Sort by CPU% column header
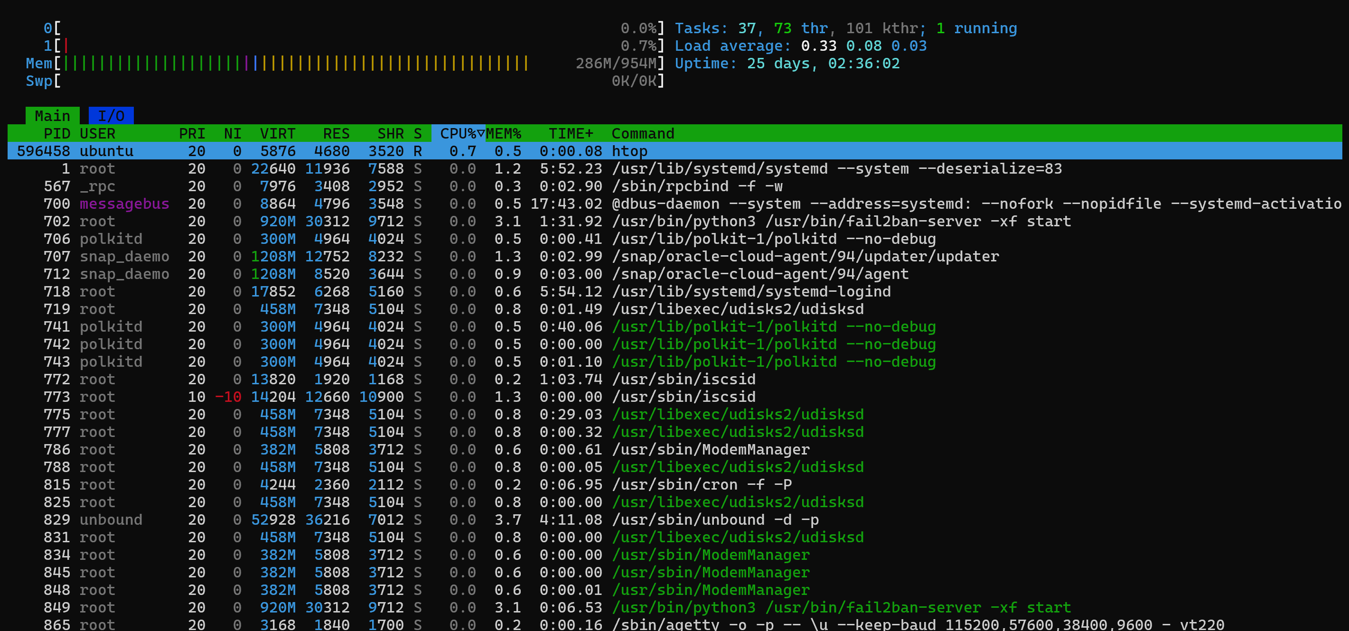The width and height of the screenshot is (1349, 631). coord(458,133)
